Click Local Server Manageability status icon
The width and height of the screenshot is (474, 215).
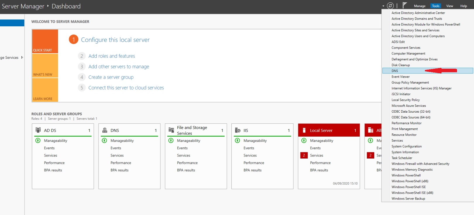click(x=304, y=140)
